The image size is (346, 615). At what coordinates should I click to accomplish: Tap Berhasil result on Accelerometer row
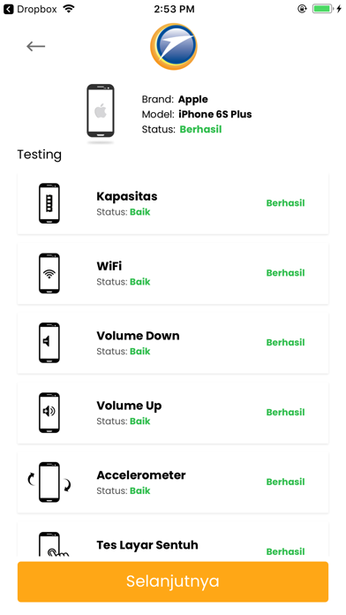pyautogui.click(x=285, y=482)
